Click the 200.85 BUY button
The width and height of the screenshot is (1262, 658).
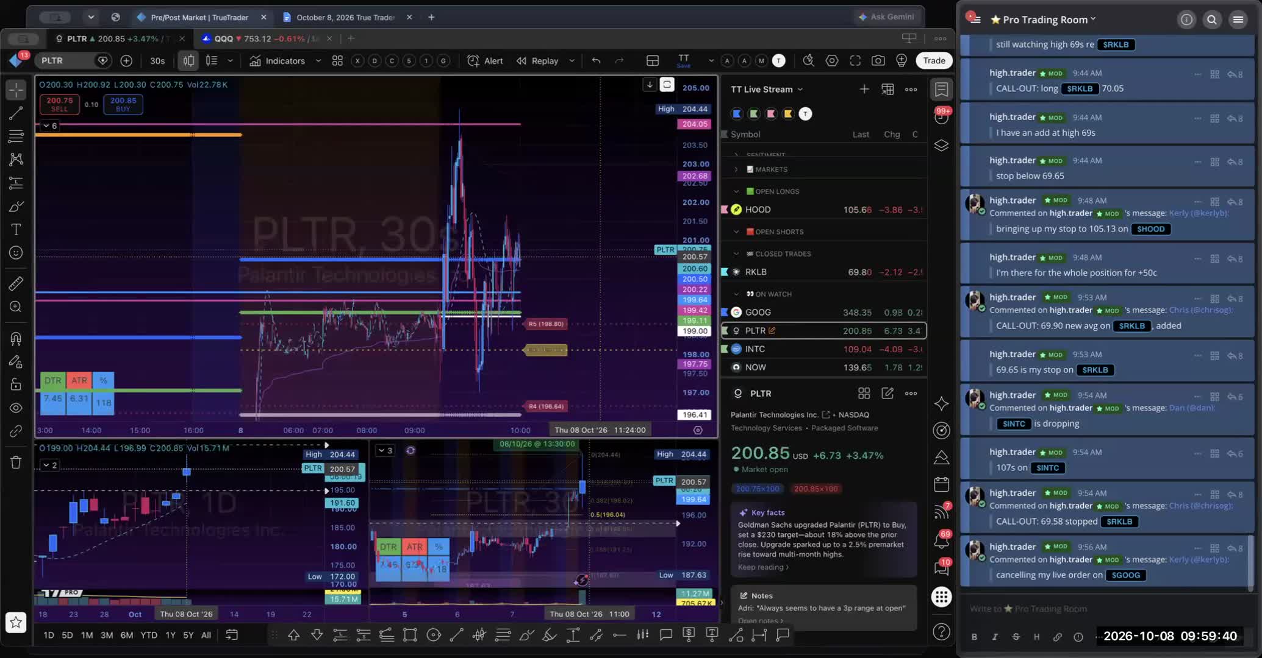123,104
